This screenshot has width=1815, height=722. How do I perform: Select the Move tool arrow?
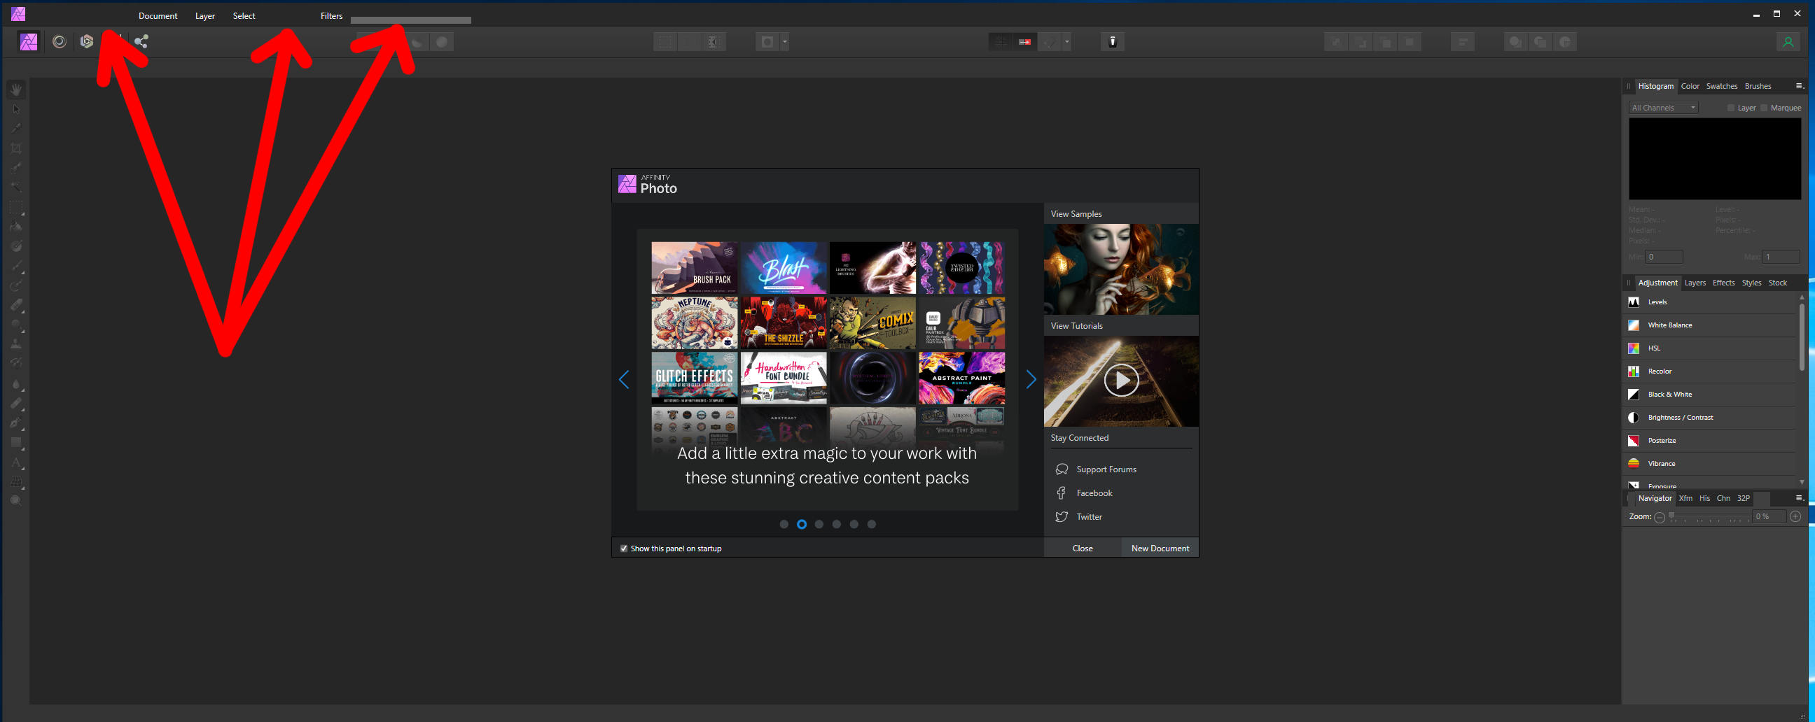tap(16, 109)
